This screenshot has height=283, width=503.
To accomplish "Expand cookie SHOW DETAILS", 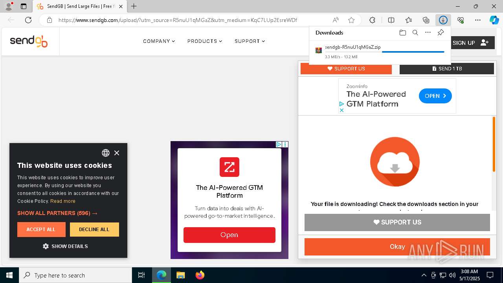I will 65,246.
